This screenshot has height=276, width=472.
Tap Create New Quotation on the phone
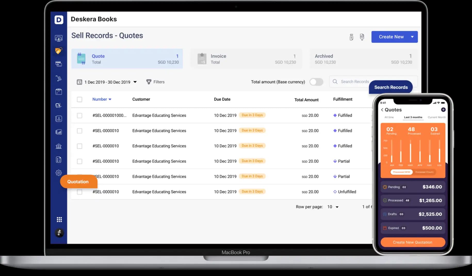tap(413, 242)
